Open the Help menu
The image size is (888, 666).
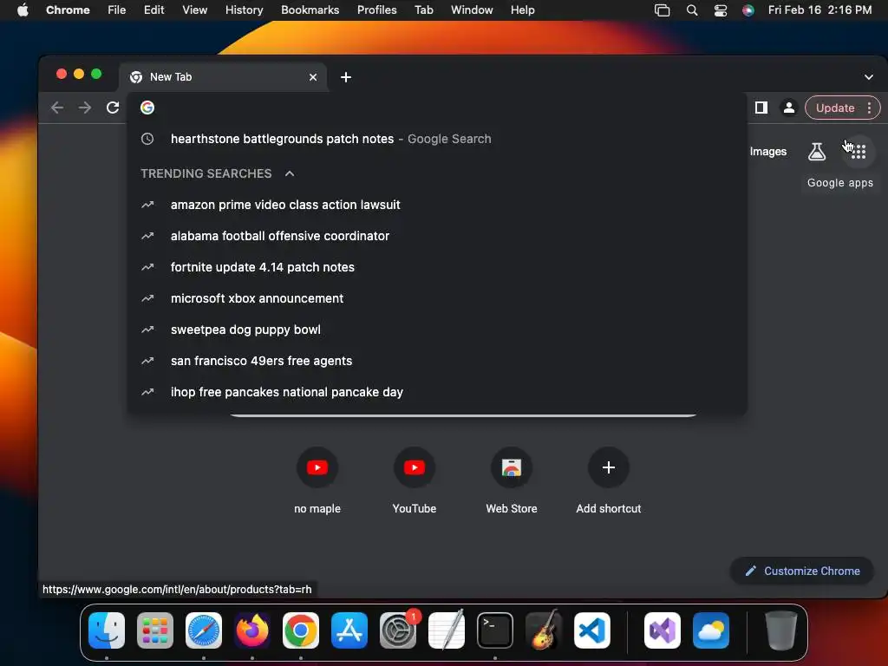pyautogui.click(x=523, y=10)
